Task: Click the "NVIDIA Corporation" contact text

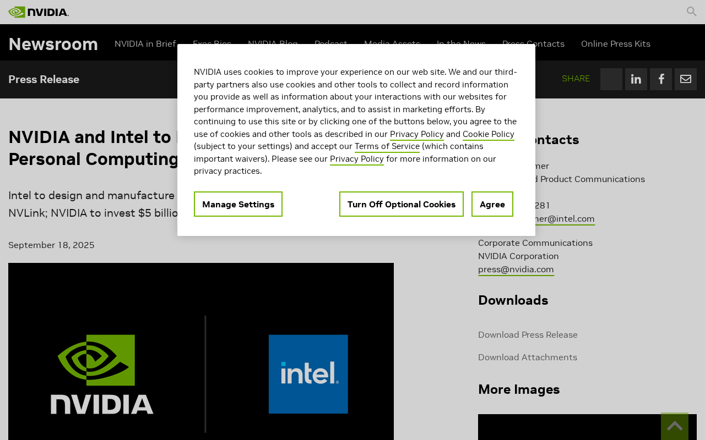Action: (x=518, y=256)
